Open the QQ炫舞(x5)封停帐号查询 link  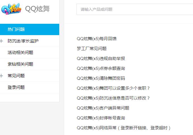[x=101, y=118]
